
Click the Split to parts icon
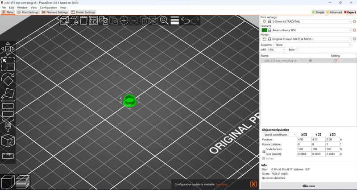(x=154, y=20)
